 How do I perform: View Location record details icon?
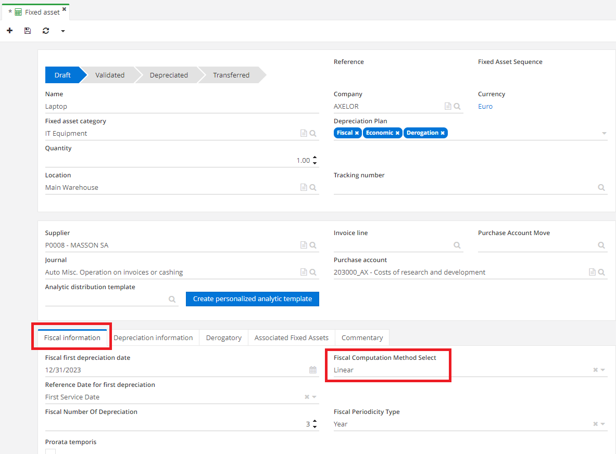[304, 188]
